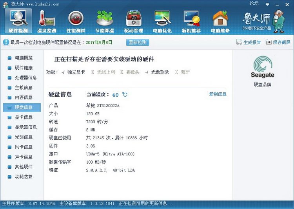Click the 鲁大师 app logo in title bar
Viewport: 294px width, 209px height.
click(x=6, y=4)
